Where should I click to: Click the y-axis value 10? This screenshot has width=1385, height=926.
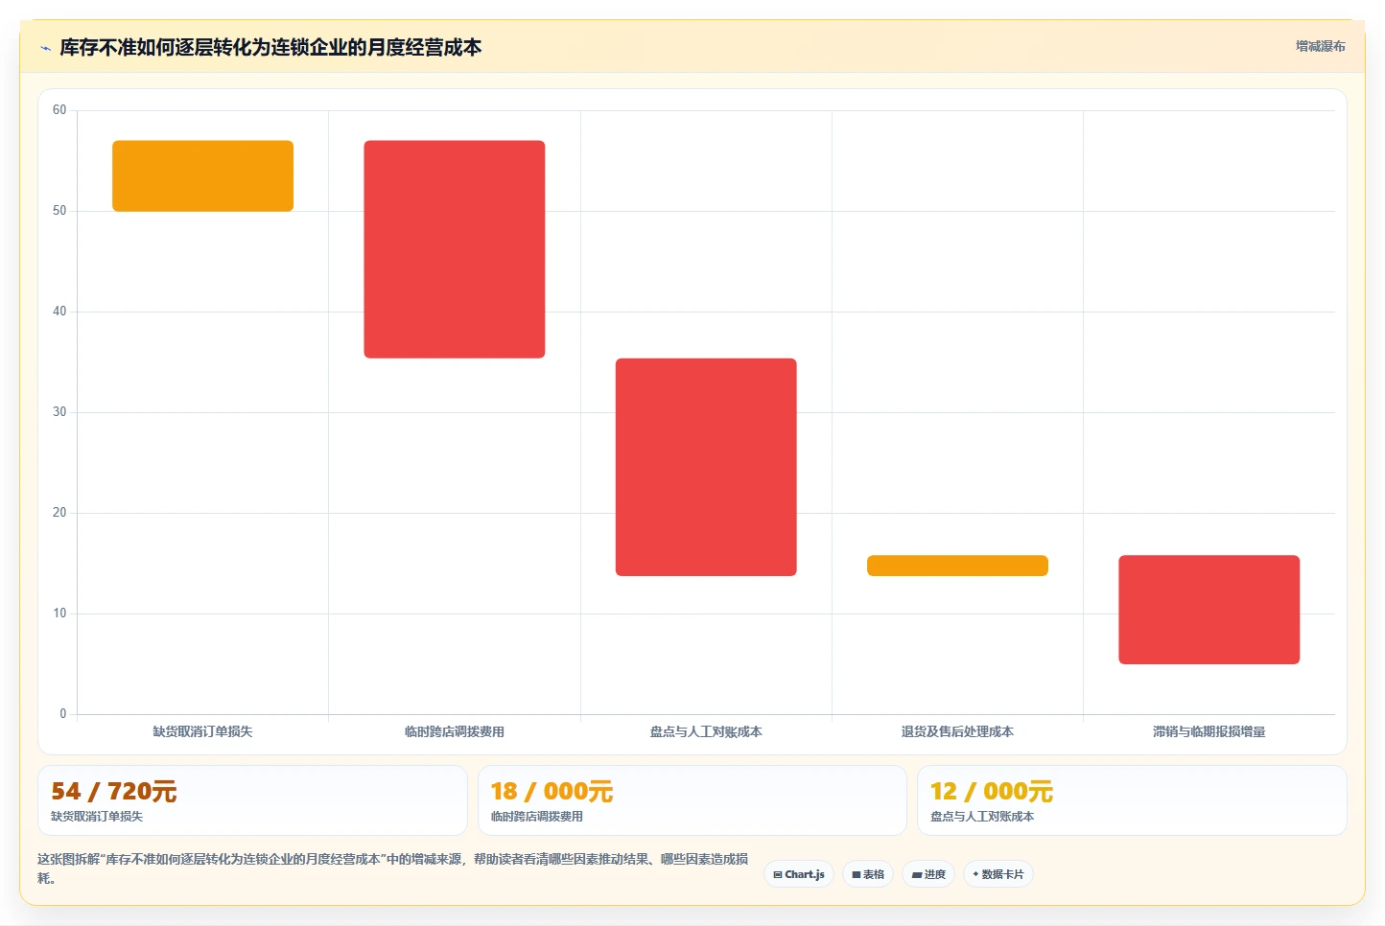pyautogui.click(x=59, y=613)
